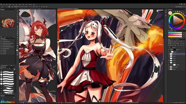Open the Window menu
The height and width of the screenshot is (104, 186).
coord(30,5)
